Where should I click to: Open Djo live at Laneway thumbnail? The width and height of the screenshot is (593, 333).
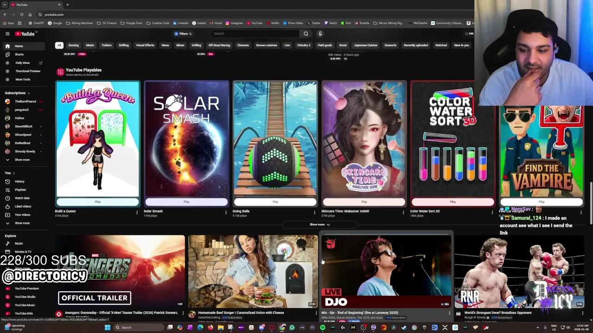click(x=386, y=271)
